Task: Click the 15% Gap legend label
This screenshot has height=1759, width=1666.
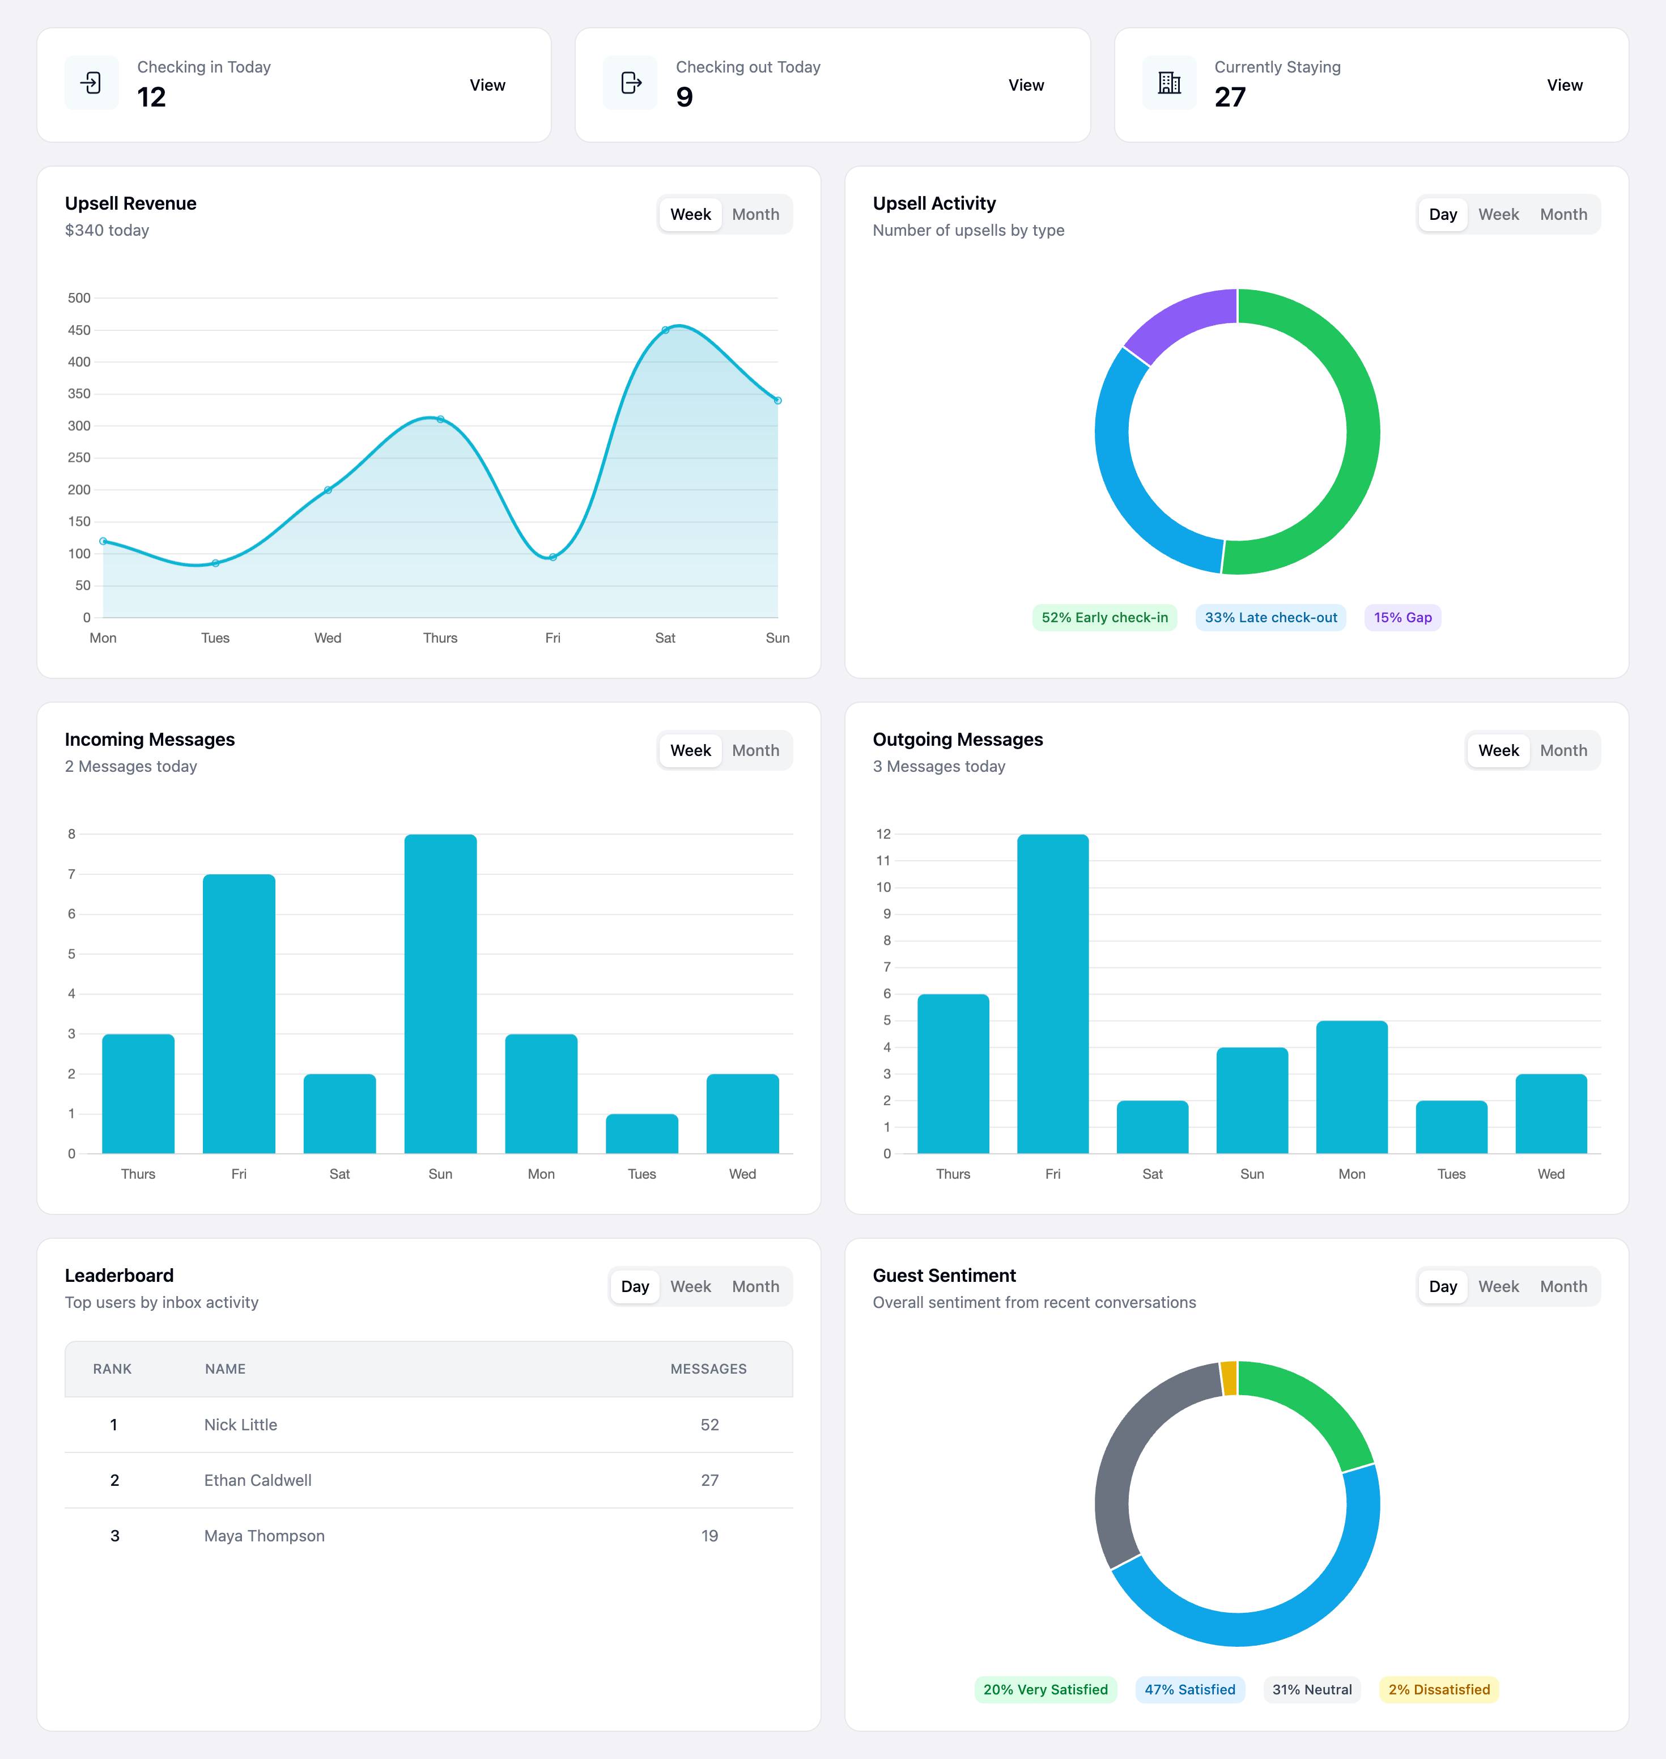Action: 1402,616
